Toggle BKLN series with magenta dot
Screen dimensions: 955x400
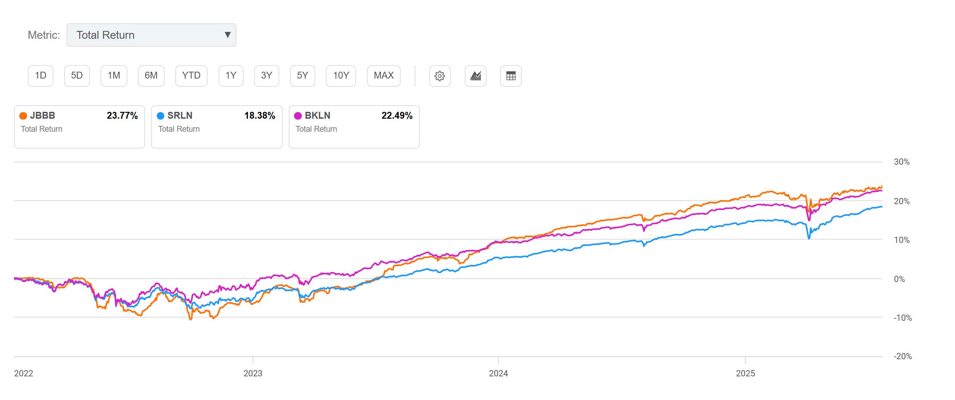click(x=298, y=115)
